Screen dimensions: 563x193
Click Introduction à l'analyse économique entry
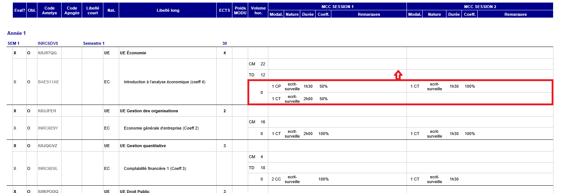click(x=165, y=82)
